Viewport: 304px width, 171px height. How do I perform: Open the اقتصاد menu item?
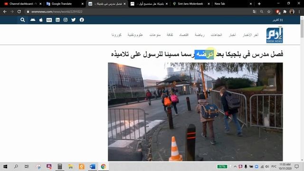click(184, 35)
